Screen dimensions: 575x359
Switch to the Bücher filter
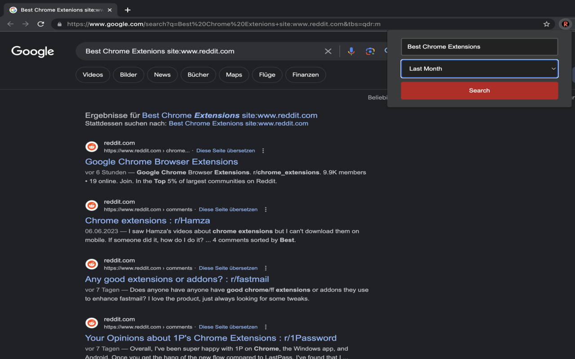coord(198,75)
